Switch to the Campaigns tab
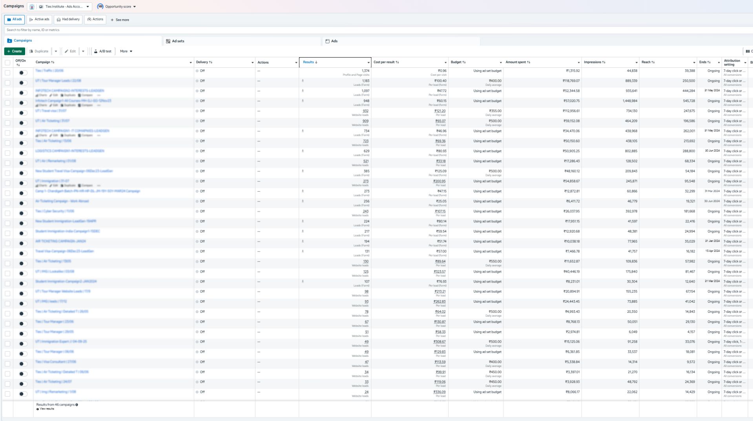The image size is (753, 421). 83,41
